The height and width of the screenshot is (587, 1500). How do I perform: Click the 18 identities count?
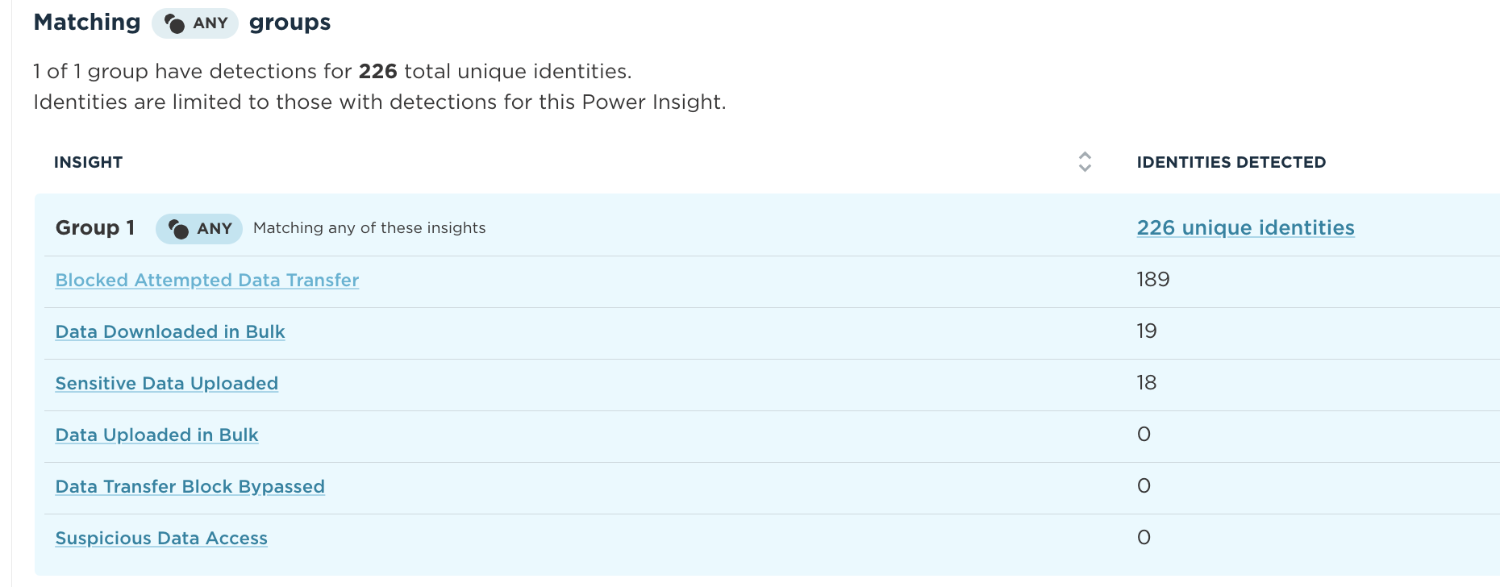[x=1147, y=383]
